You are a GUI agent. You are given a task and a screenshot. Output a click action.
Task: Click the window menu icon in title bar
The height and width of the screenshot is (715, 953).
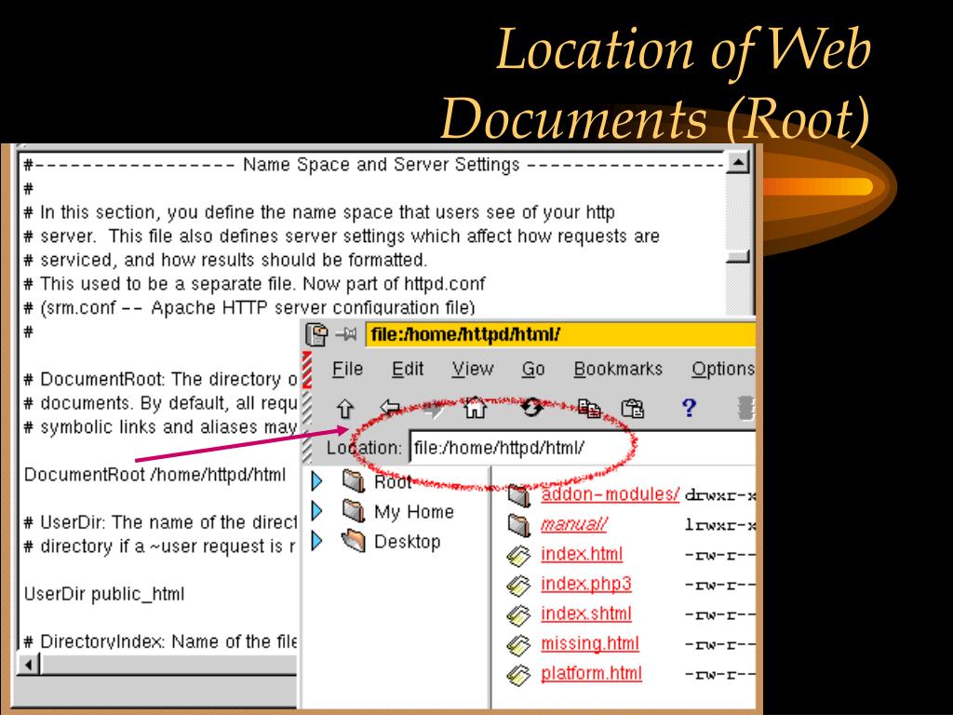[316, 334]
